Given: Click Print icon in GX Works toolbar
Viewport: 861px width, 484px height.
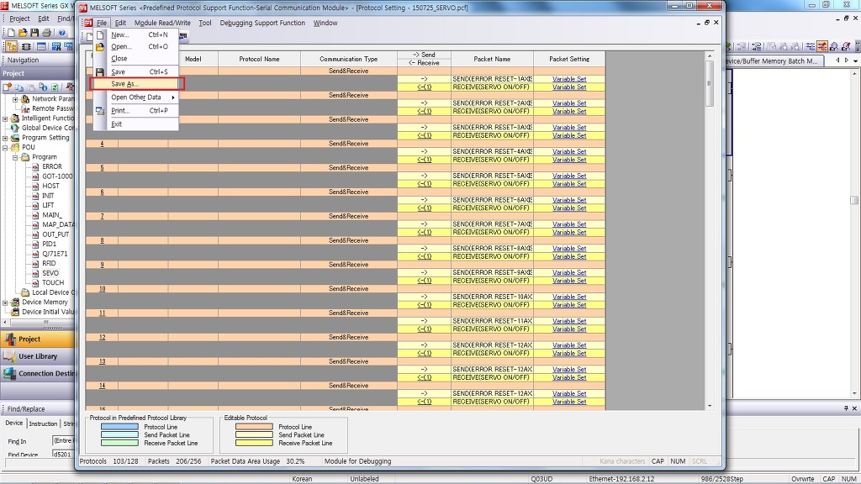Looking at the screenshot, I should click(46, 33).
